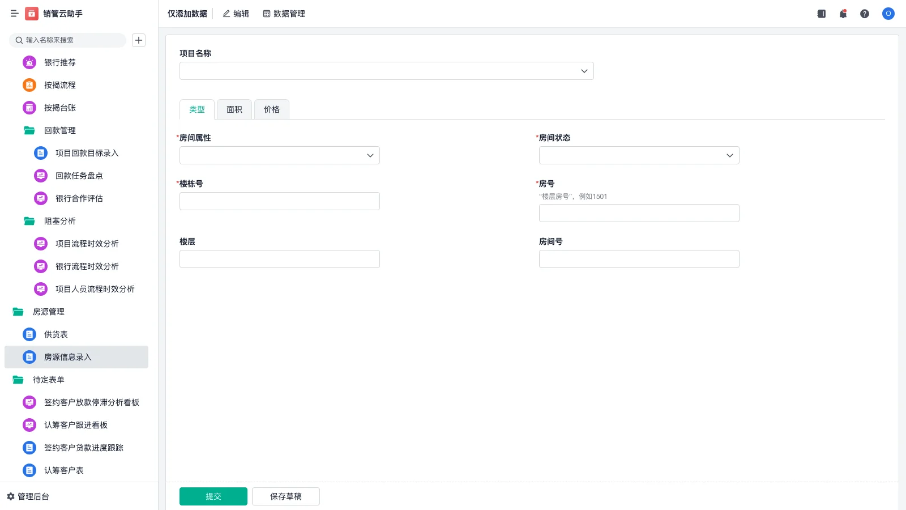
Task: Open the notifications bell icon
Action: [843, 14]
